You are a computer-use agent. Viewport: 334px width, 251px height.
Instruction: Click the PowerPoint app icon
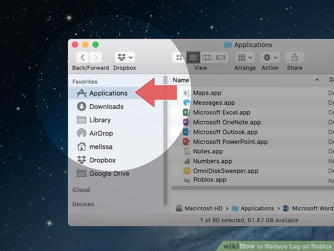pos(187,142)
